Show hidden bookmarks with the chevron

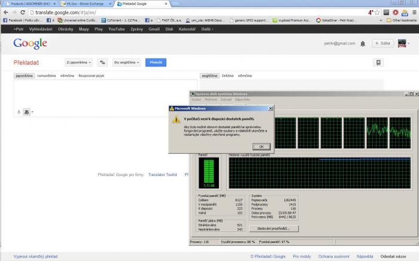tap(381, 20)
